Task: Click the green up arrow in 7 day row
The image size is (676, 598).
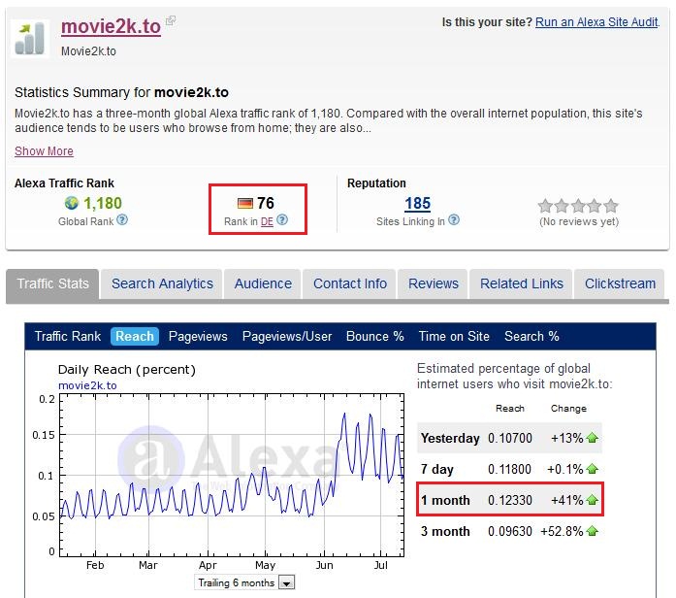Action: click(x=593, y=469)
